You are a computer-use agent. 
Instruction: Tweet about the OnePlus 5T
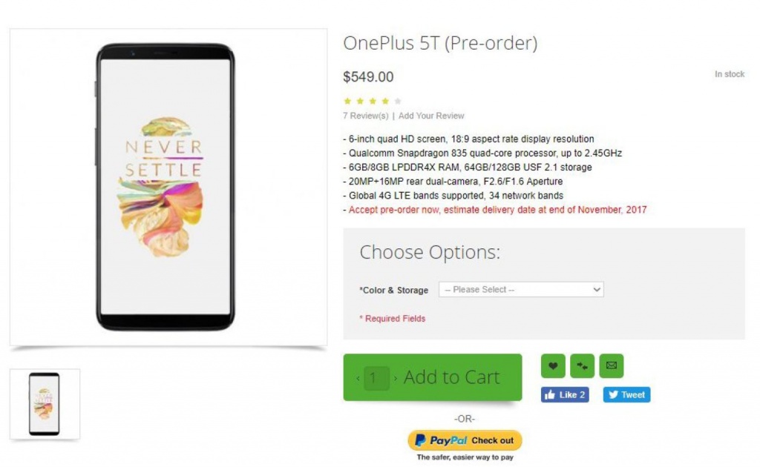[x=626, y=395]
